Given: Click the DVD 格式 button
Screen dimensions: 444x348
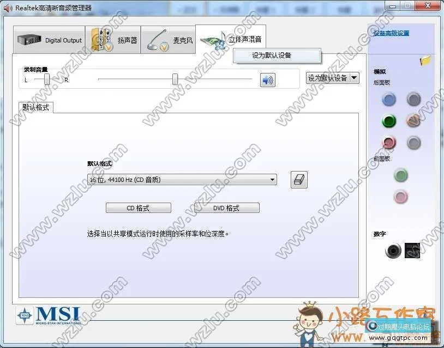Looking at the screenshot, I should (226, 207).
